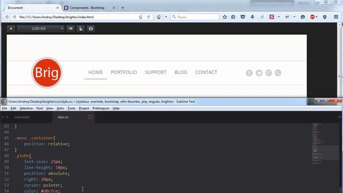The width and height of the screenshot is (343, 193).
Task: Click the Google Plus social icon on the page
Action: (269, 73)
